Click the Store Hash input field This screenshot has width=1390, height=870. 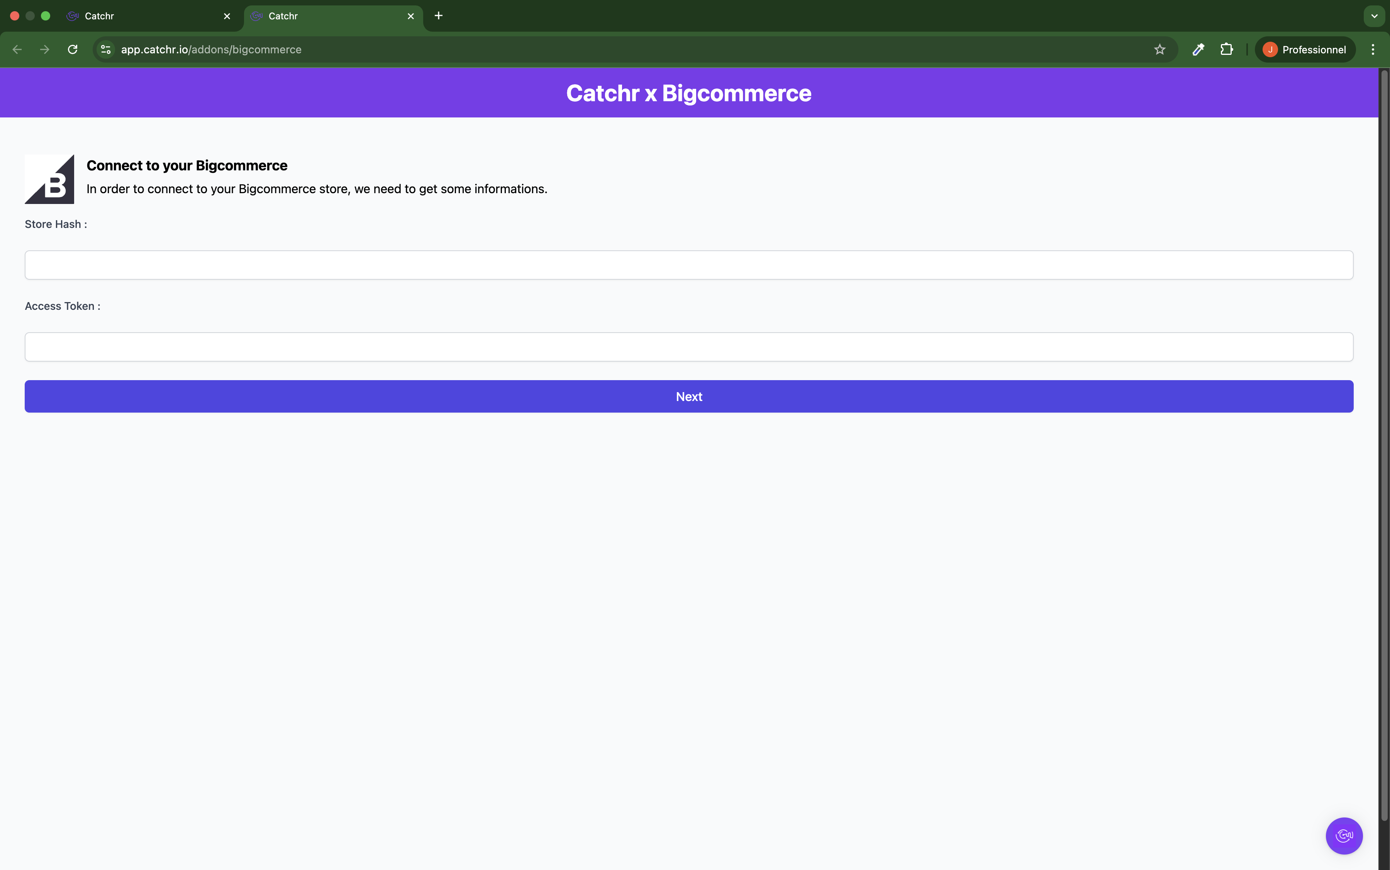coord(688,265)
